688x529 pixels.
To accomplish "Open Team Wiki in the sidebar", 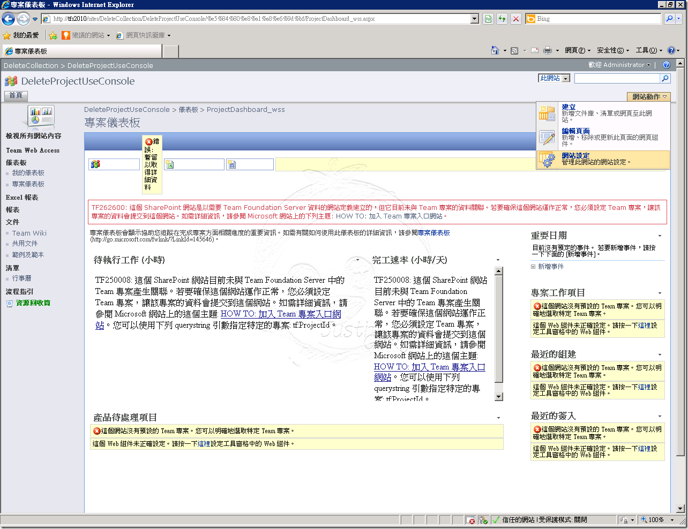I will tap(29, 233).
